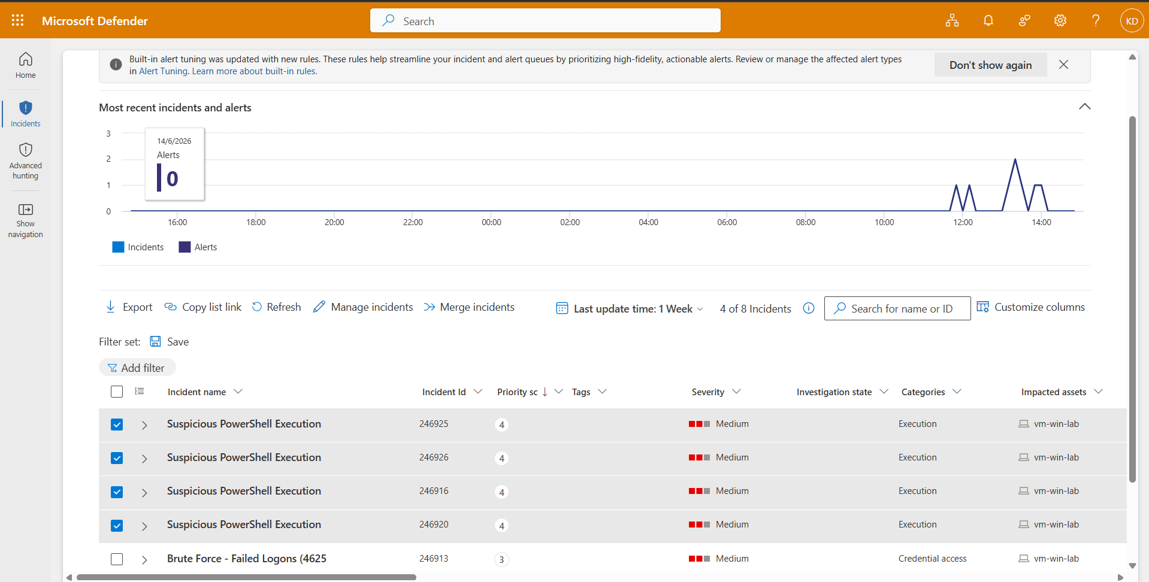
Task: Open Investigation state column dropdown
Action: coord(884,391)
